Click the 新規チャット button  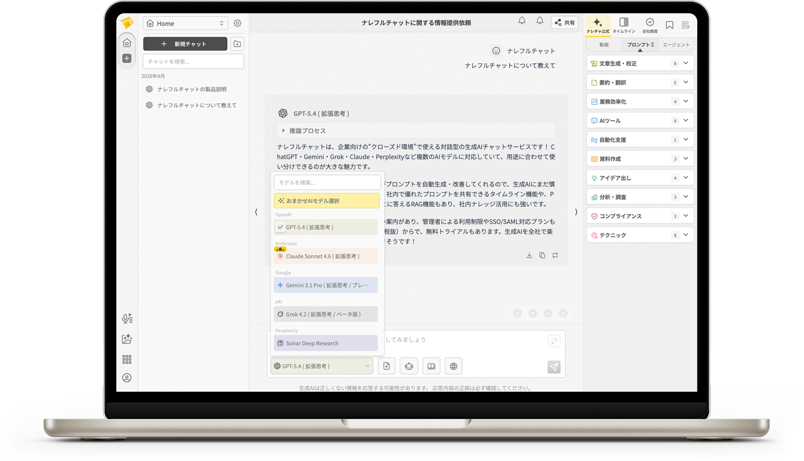185,44
